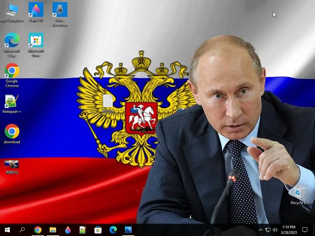Select the download Chrome file icon
Image resolution: width=315 pixels, height=236 pixels.
[x=12, y=134]
